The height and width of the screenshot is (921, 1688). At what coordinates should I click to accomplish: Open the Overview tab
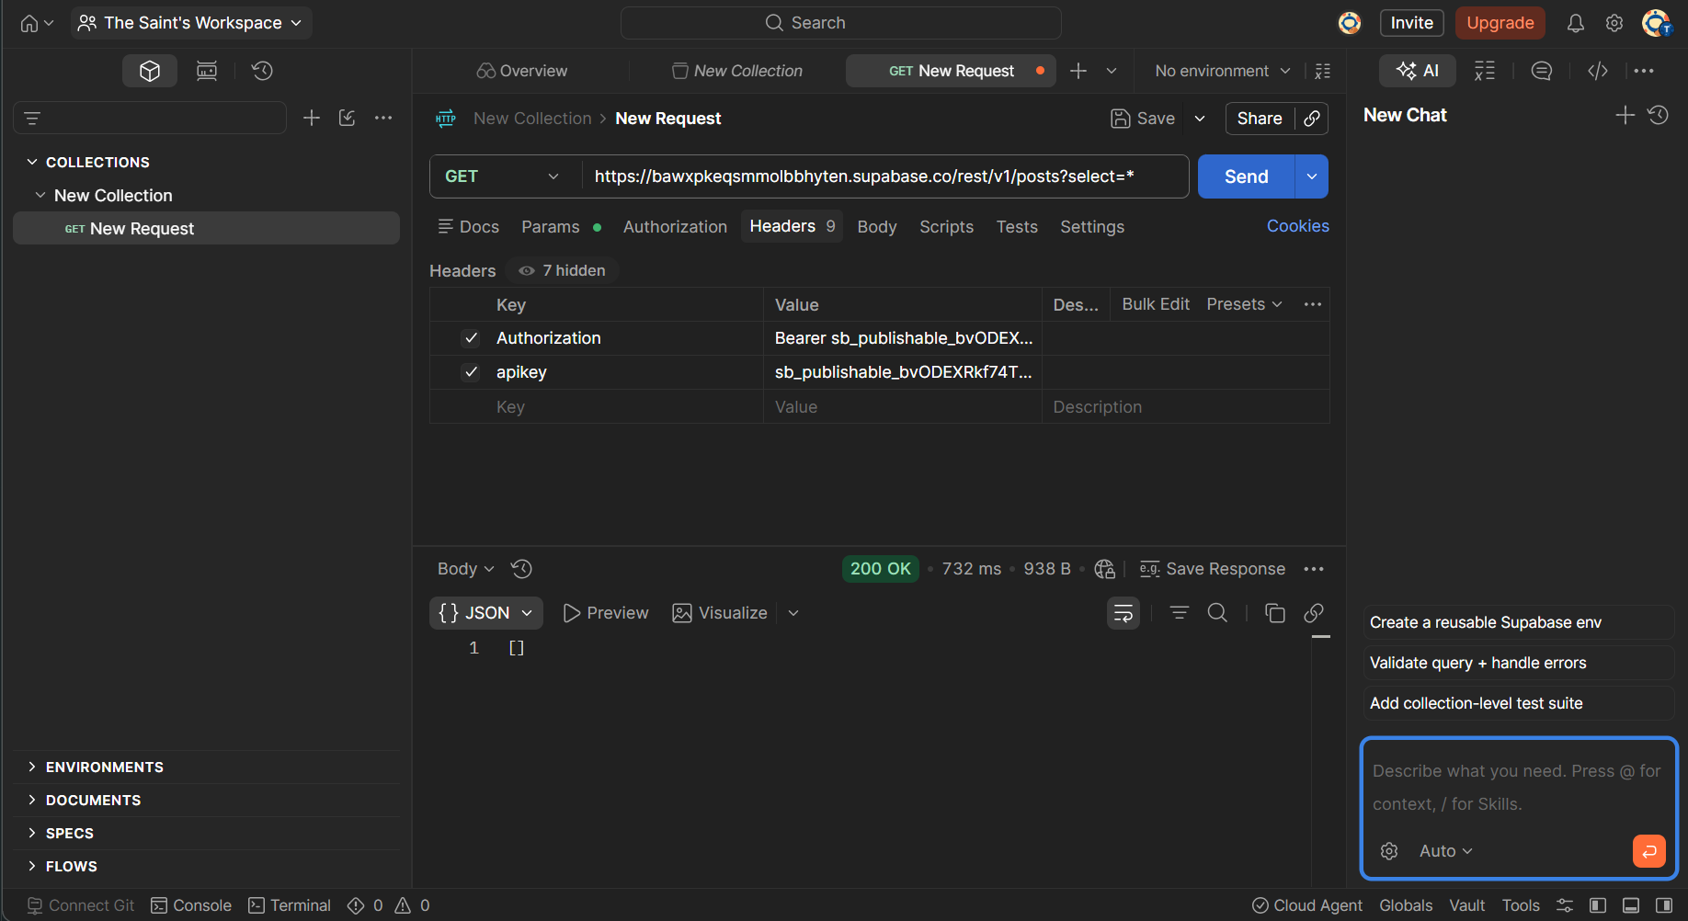522,71
